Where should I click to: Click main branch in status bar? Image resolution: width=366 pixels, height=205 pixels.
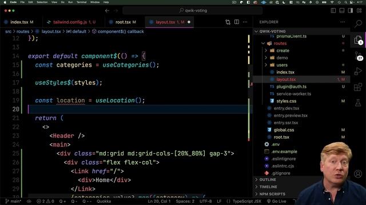(13, 201)
